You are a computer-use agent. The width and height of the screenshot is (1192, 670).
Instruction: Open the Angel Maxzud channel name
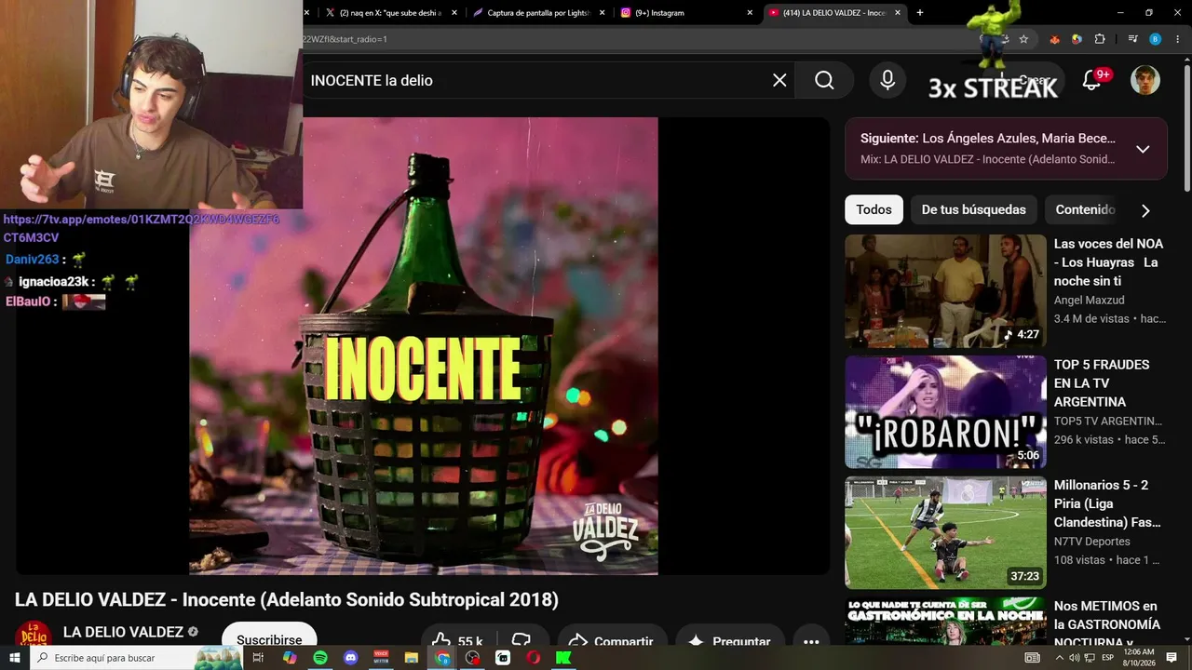click(1089, 300)
